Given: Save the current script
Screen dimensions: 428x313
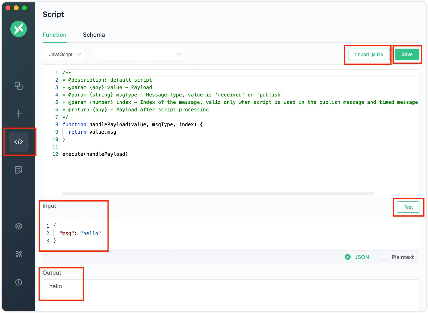Looking at the screenshot, I should click(x=407, y=54).
